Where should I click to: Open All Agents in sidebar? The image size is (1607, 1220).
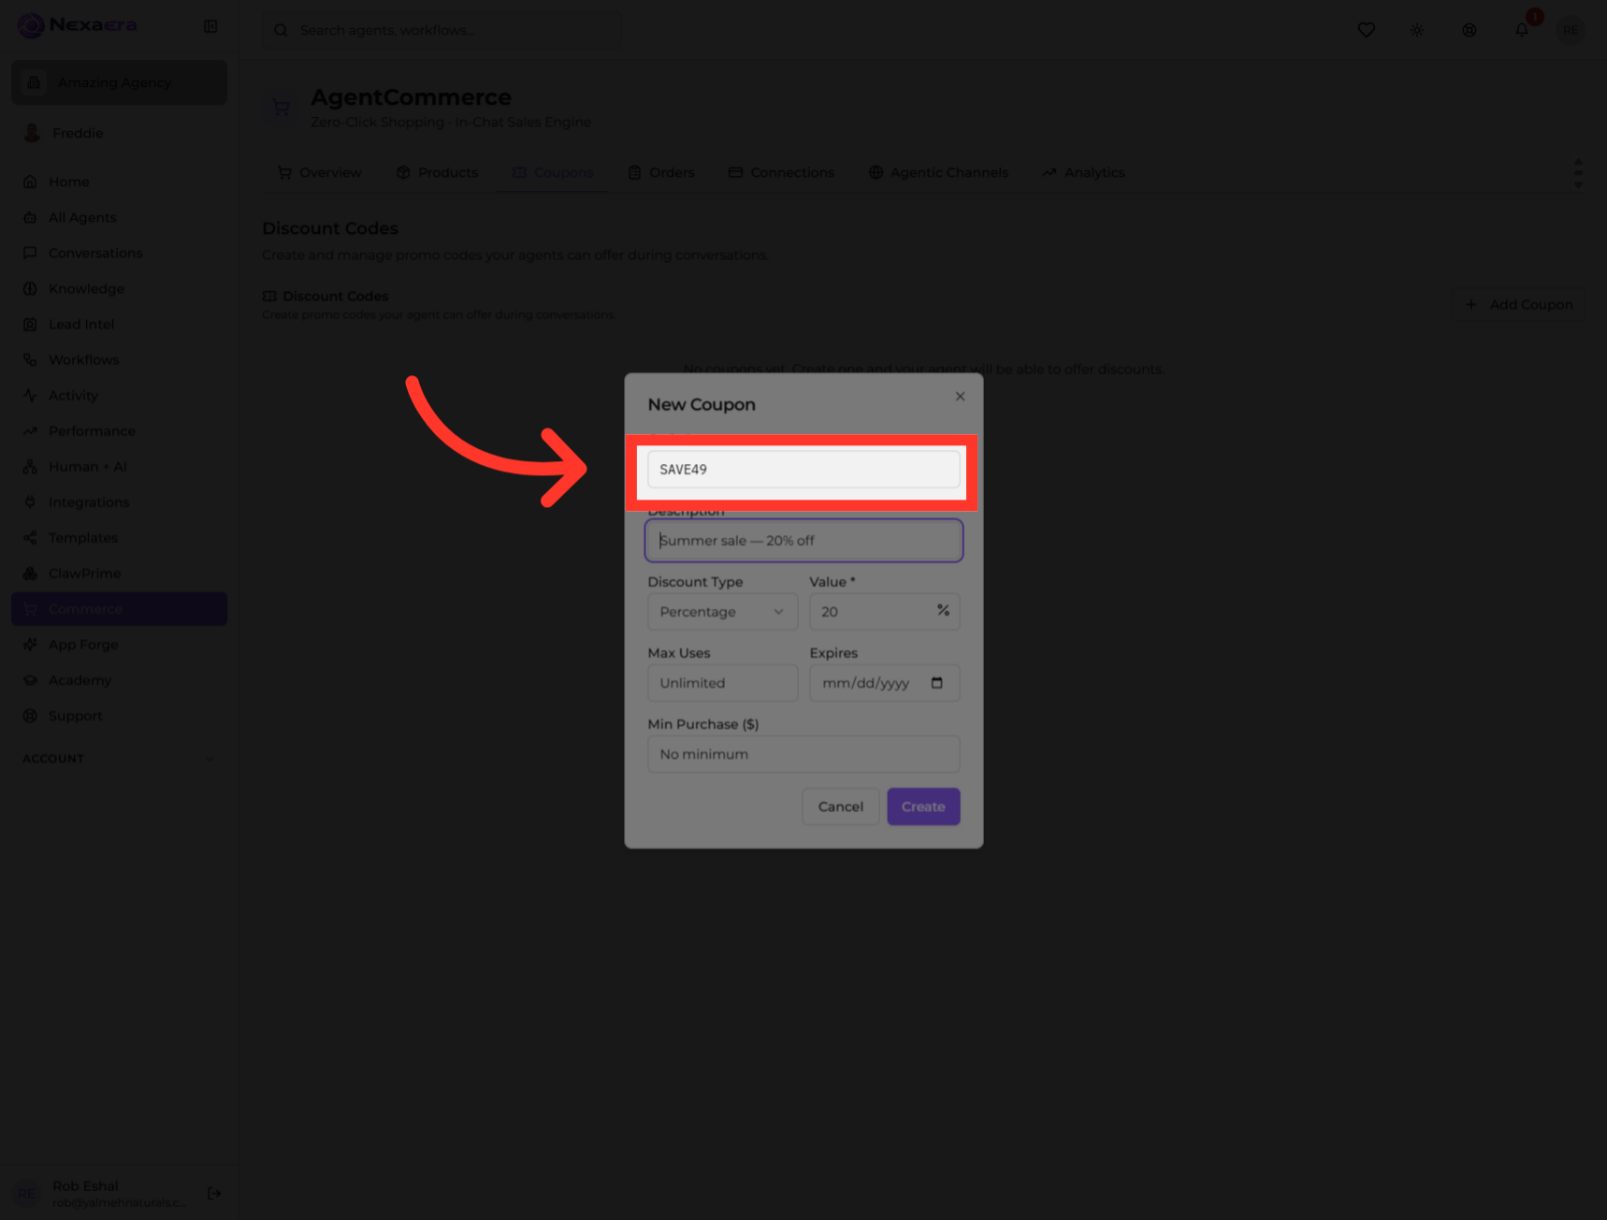pos(119,217)
